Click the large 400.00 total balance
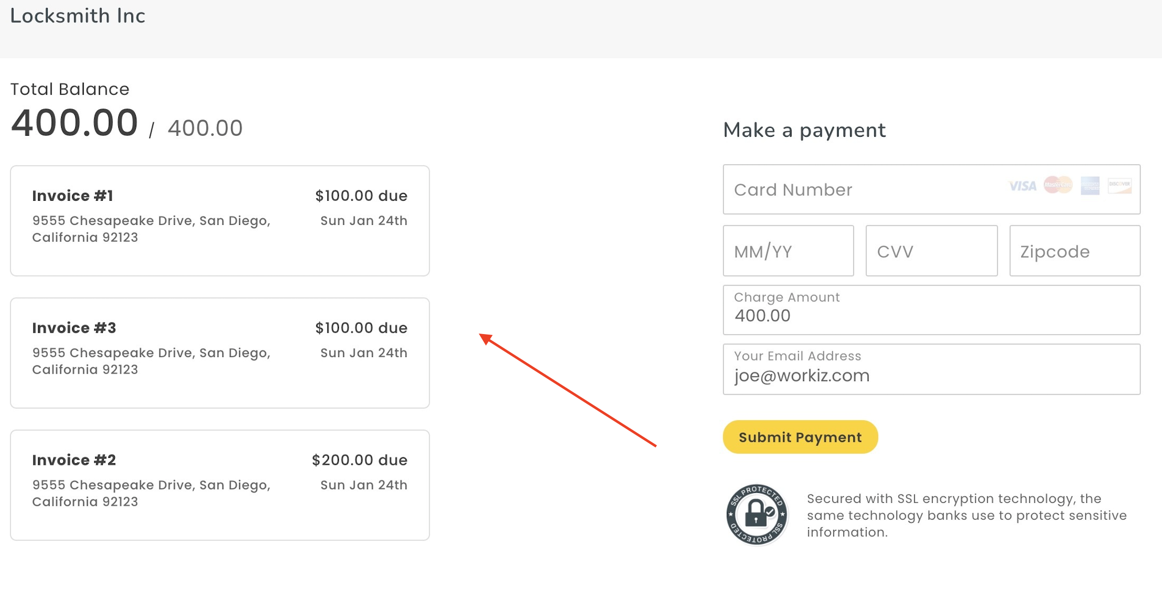The width and height of the screenshot is (1162, 595). (74, 123)
